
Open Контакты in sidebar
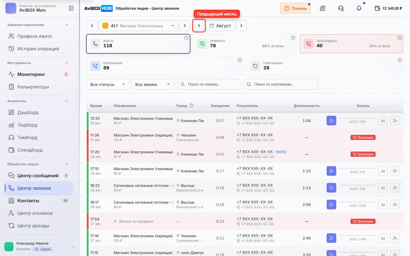coord(38,201)
